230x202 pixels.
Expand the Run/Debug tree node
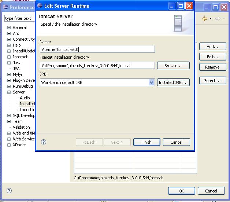[x=9, y=86]
